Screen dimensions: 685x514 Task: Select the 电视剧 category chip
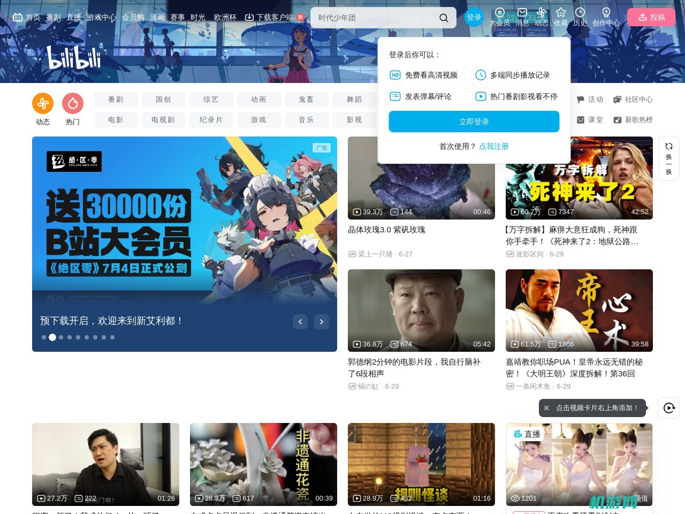click(x=163, y=120)
